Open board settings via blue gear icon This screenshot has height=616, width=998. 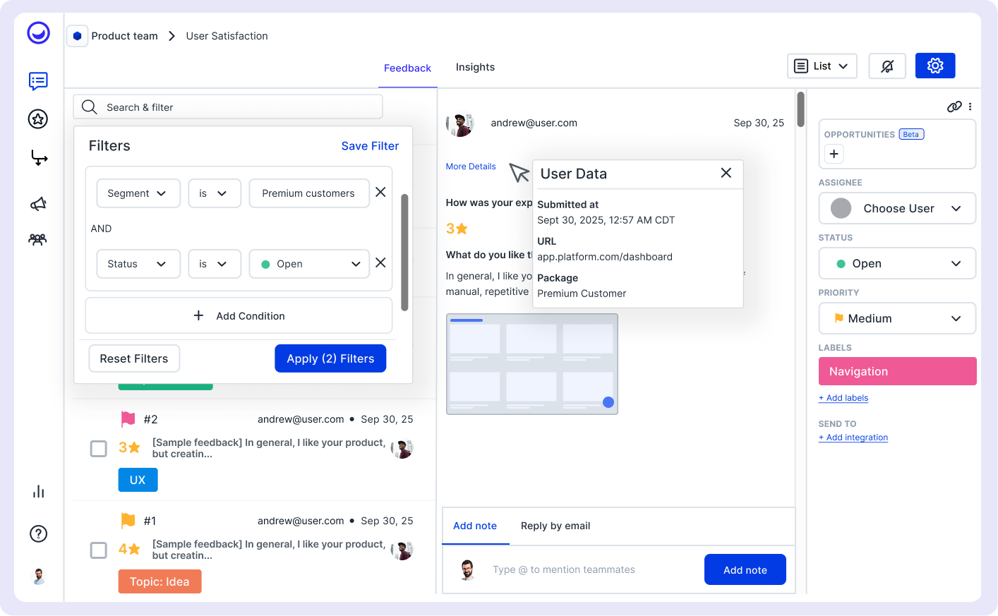pyautogui.click(x=934, y=66)
